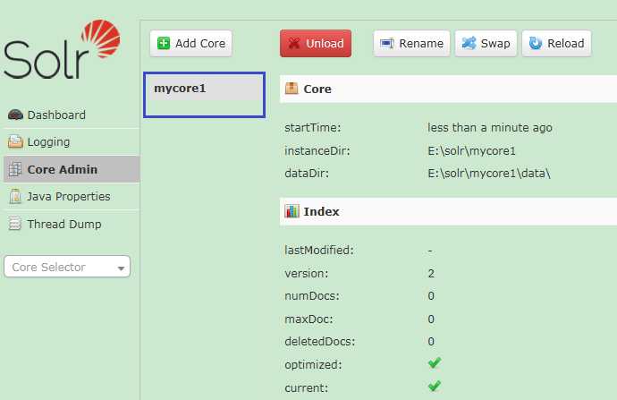The width and height of the screenshot is (617, 400).
Task: Click the Core Admin grid icon
Action: tap(15, 169)
